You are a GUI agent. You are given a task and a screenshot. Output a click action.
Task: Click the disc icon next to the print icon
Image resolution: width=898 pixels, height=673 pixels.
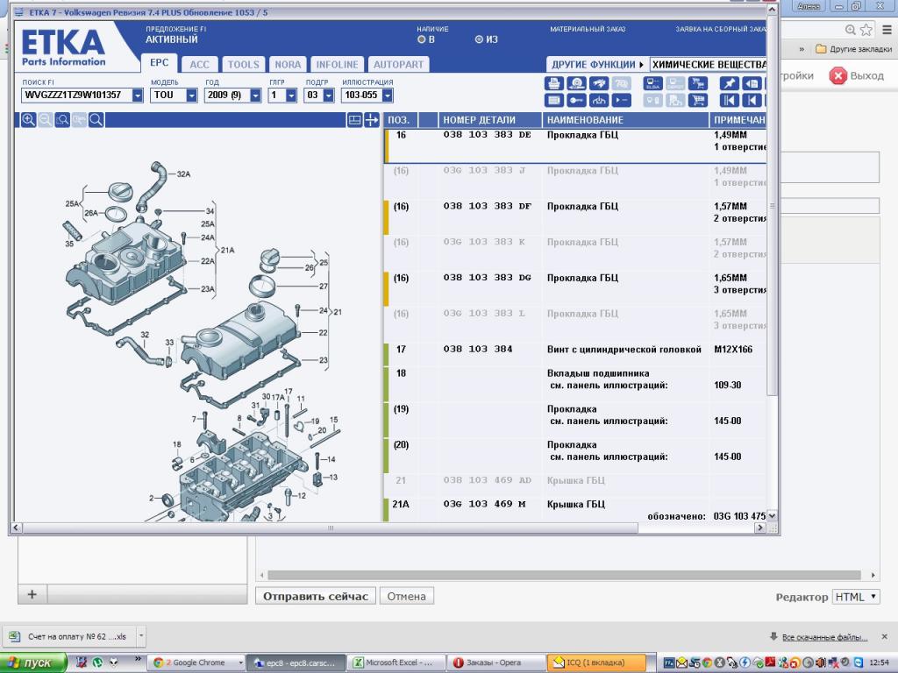(x=576, y=83)
